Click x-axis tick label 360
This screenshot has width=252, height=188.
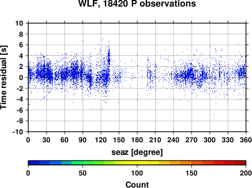[246, 140]
